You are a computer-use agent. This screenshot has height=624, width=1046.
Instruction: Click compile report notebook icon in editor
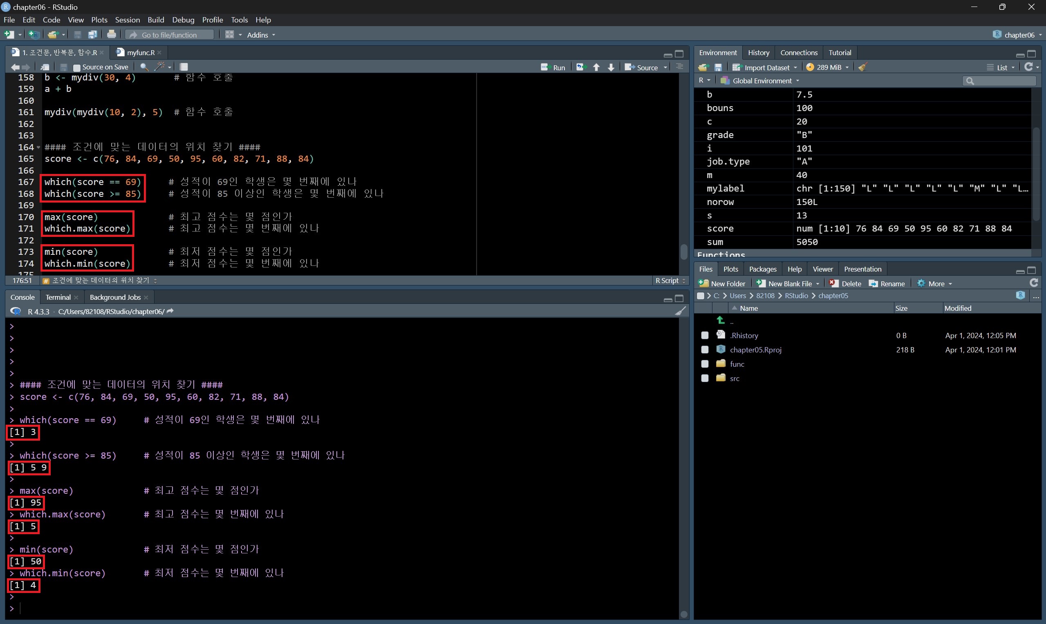[184, 67]
